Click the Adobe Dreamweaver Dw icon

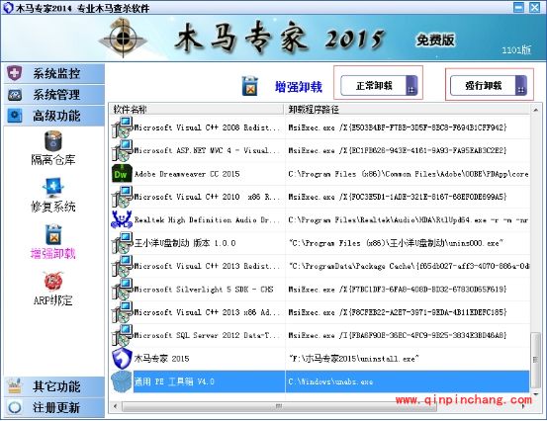(x=122, y=174)
